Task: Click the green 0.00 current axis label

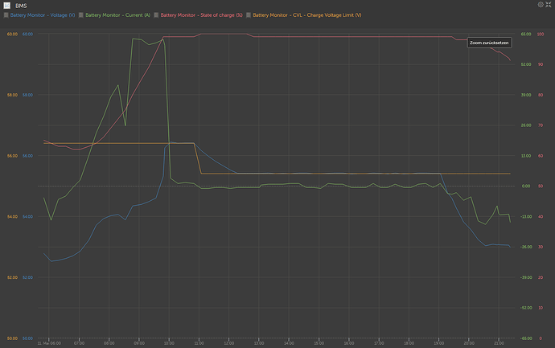Action: pos(525,186)
